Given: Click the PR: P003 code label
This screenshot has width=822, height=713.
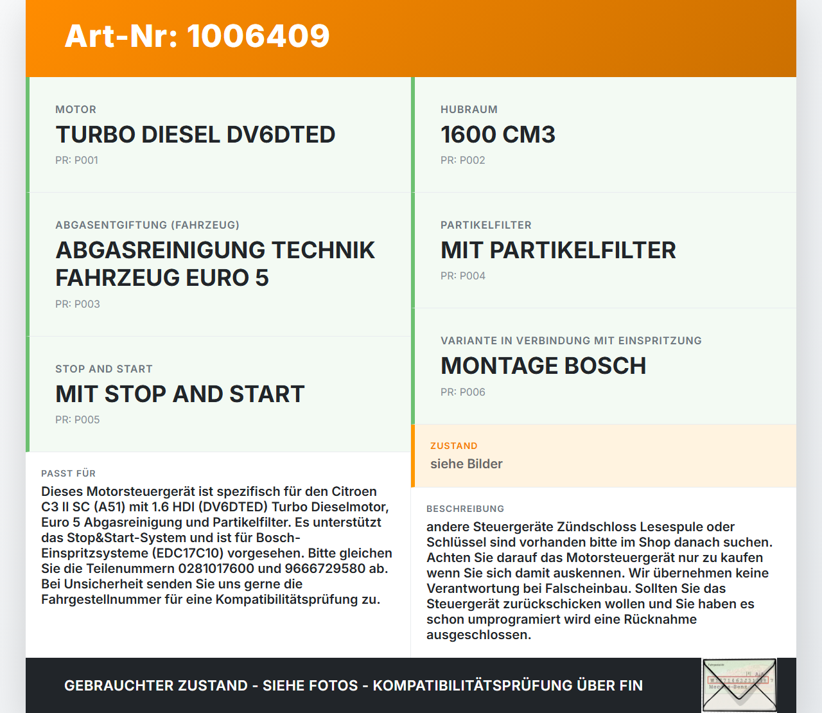Looking at the screenshot, I should coord(77,304).
